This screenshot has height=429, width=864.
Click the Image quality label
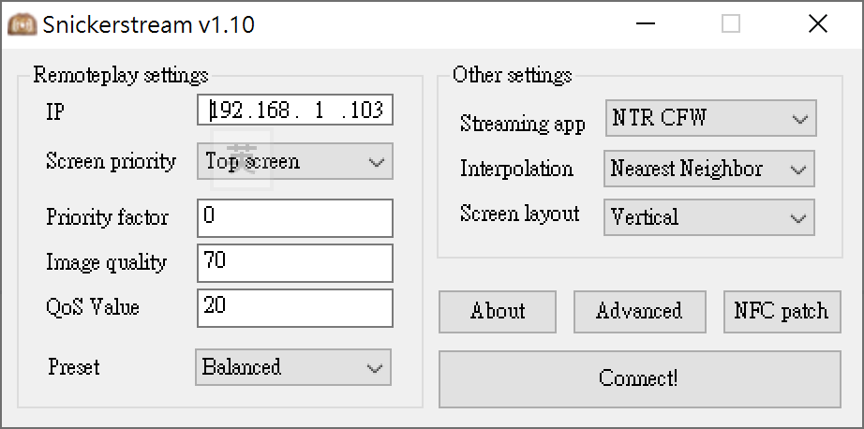click(x=106, y=262)
